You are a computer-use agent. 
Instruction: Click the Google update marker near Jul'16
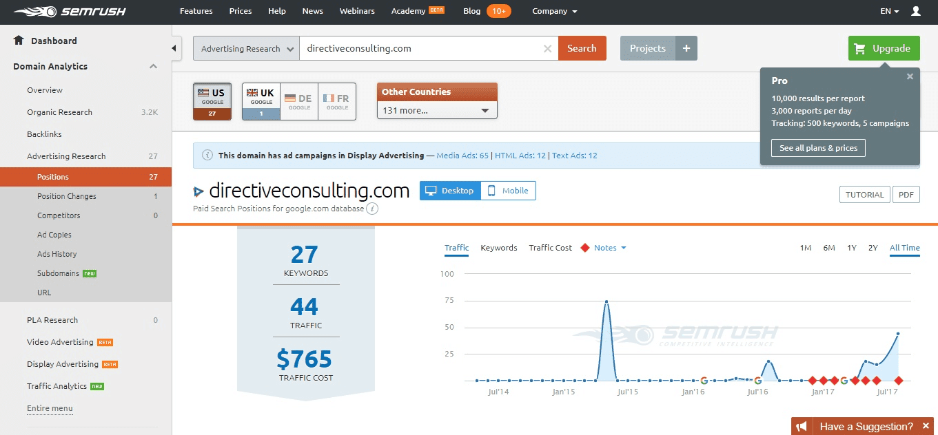click(x=757, y=380)
